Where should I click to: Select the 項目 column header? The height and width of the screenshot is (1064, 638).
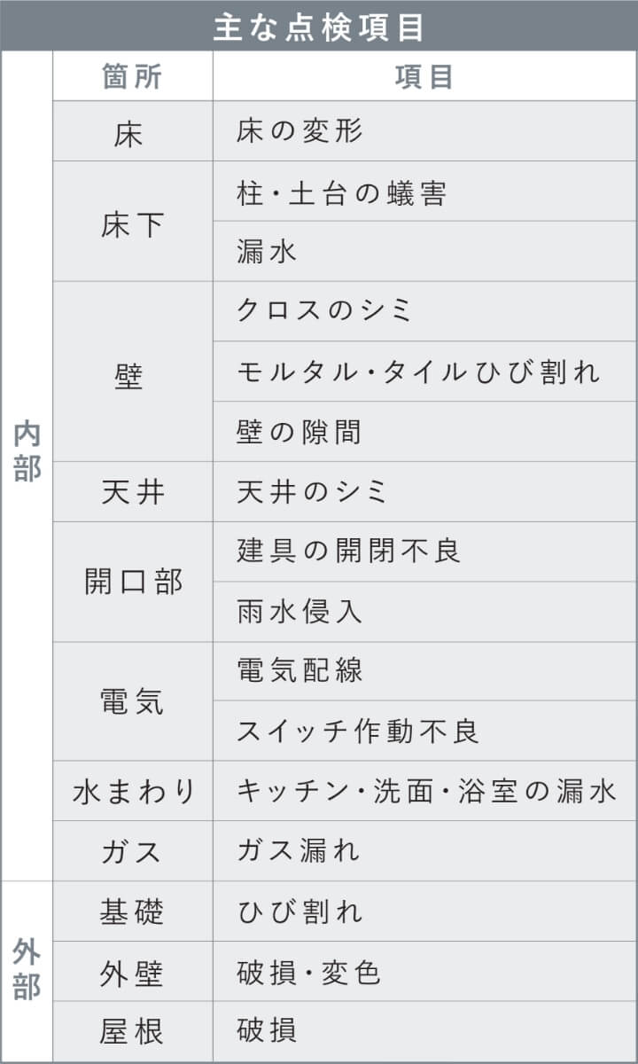pos(424,76)
